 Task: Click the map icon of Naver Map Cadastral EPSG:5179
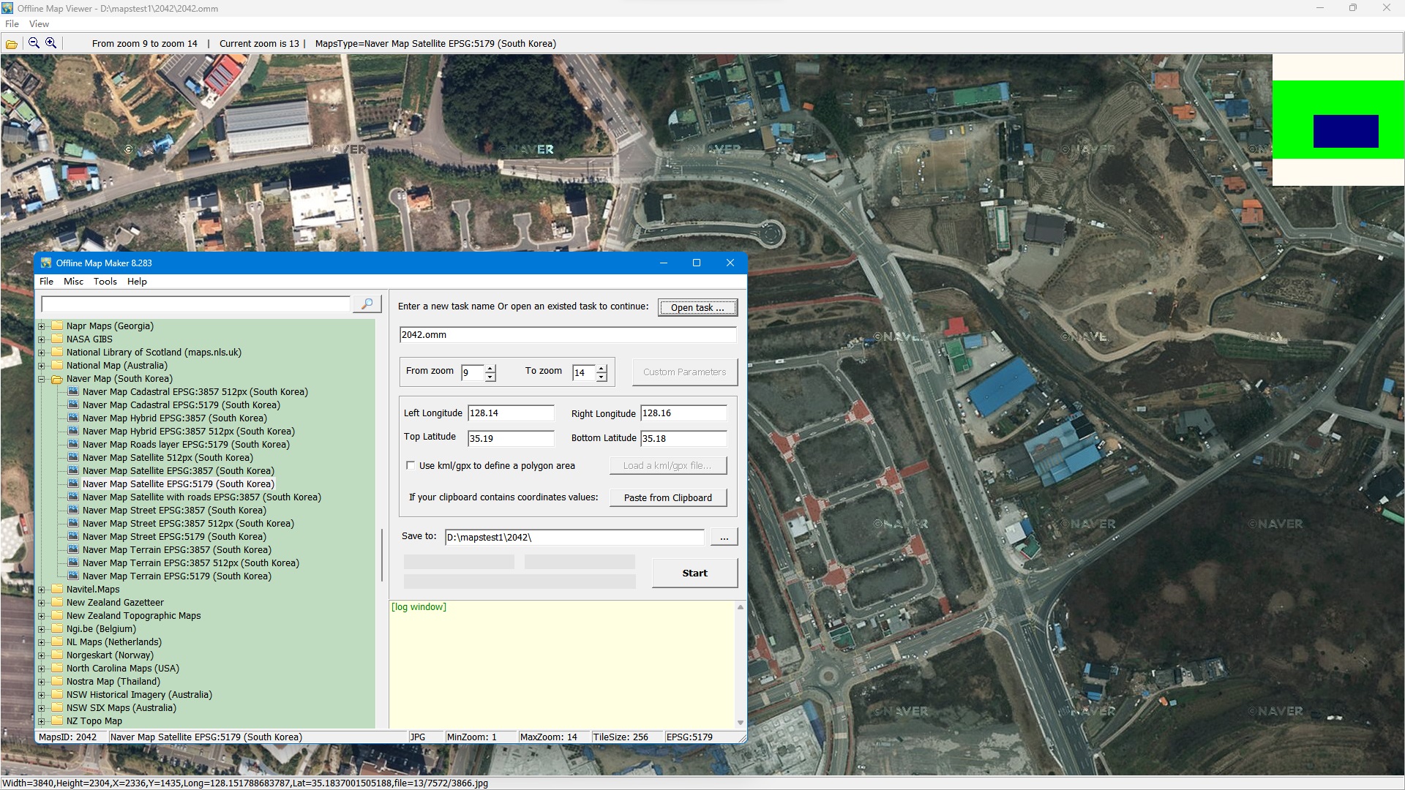point(73,405)
